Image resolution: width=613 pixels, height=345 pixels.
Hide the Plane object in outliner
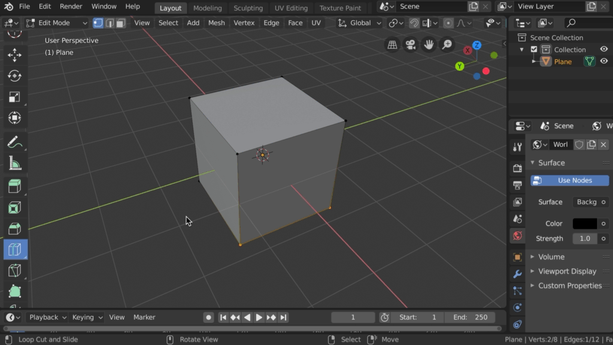coord(604,61)
